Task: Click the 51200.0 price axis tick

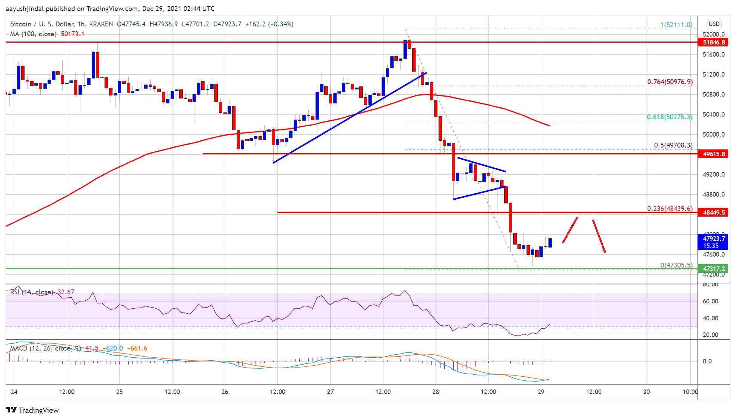Action: click(x=713, y=74)
